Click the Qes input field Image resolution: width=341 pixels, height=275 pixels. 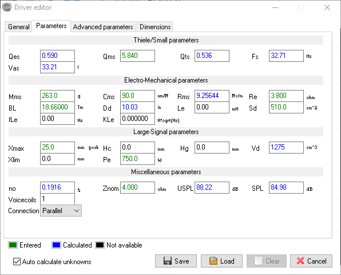(57, 56)
